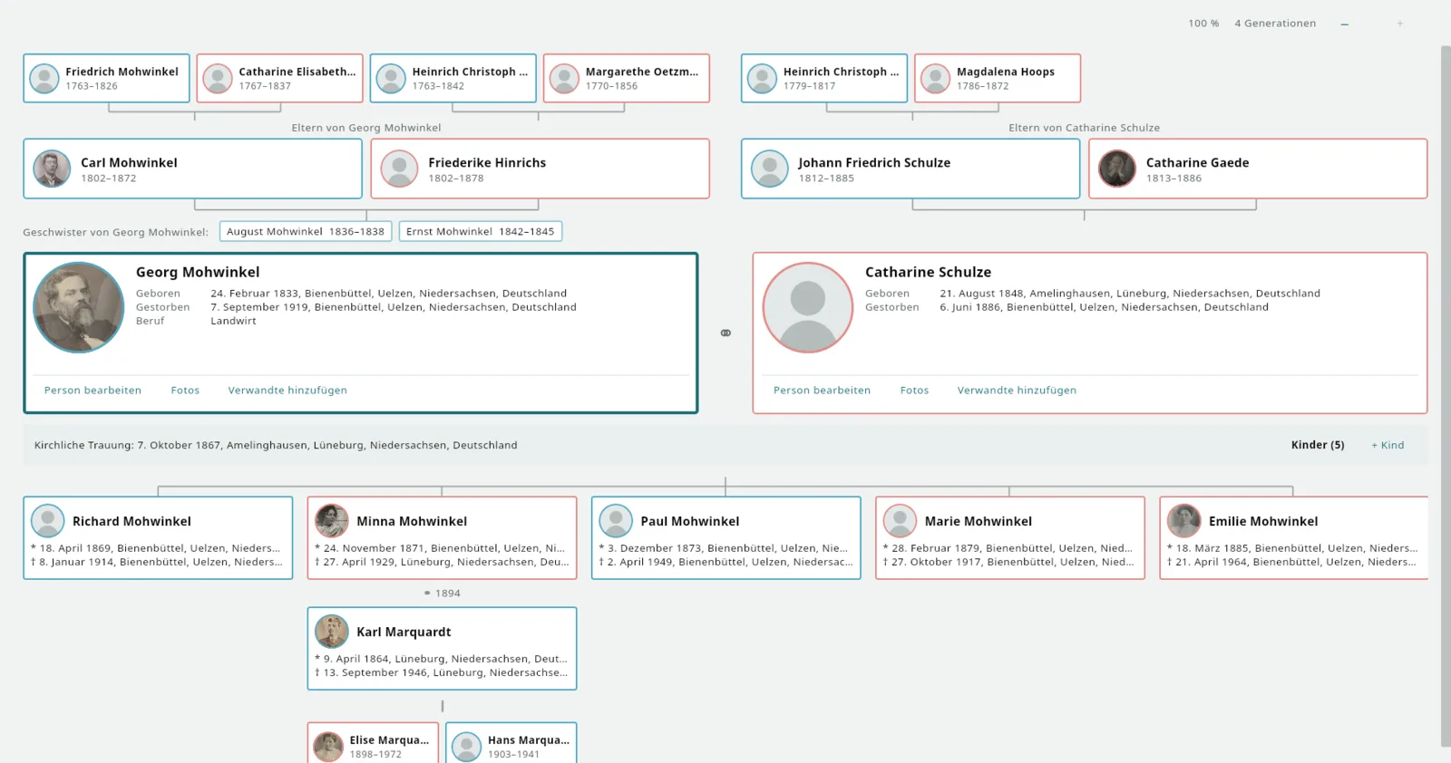The image size is (1451, 763).
Task: Click the Kirchliche Trauung 7. Oktober 1867 text
Action: 276,445
